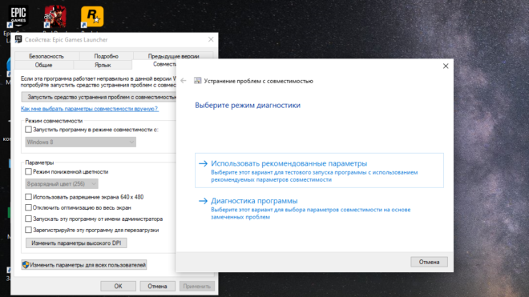529x297 pixels.
Task: Open the Red Dead Redemption desktop shortcut
Action: coord(55,17)
